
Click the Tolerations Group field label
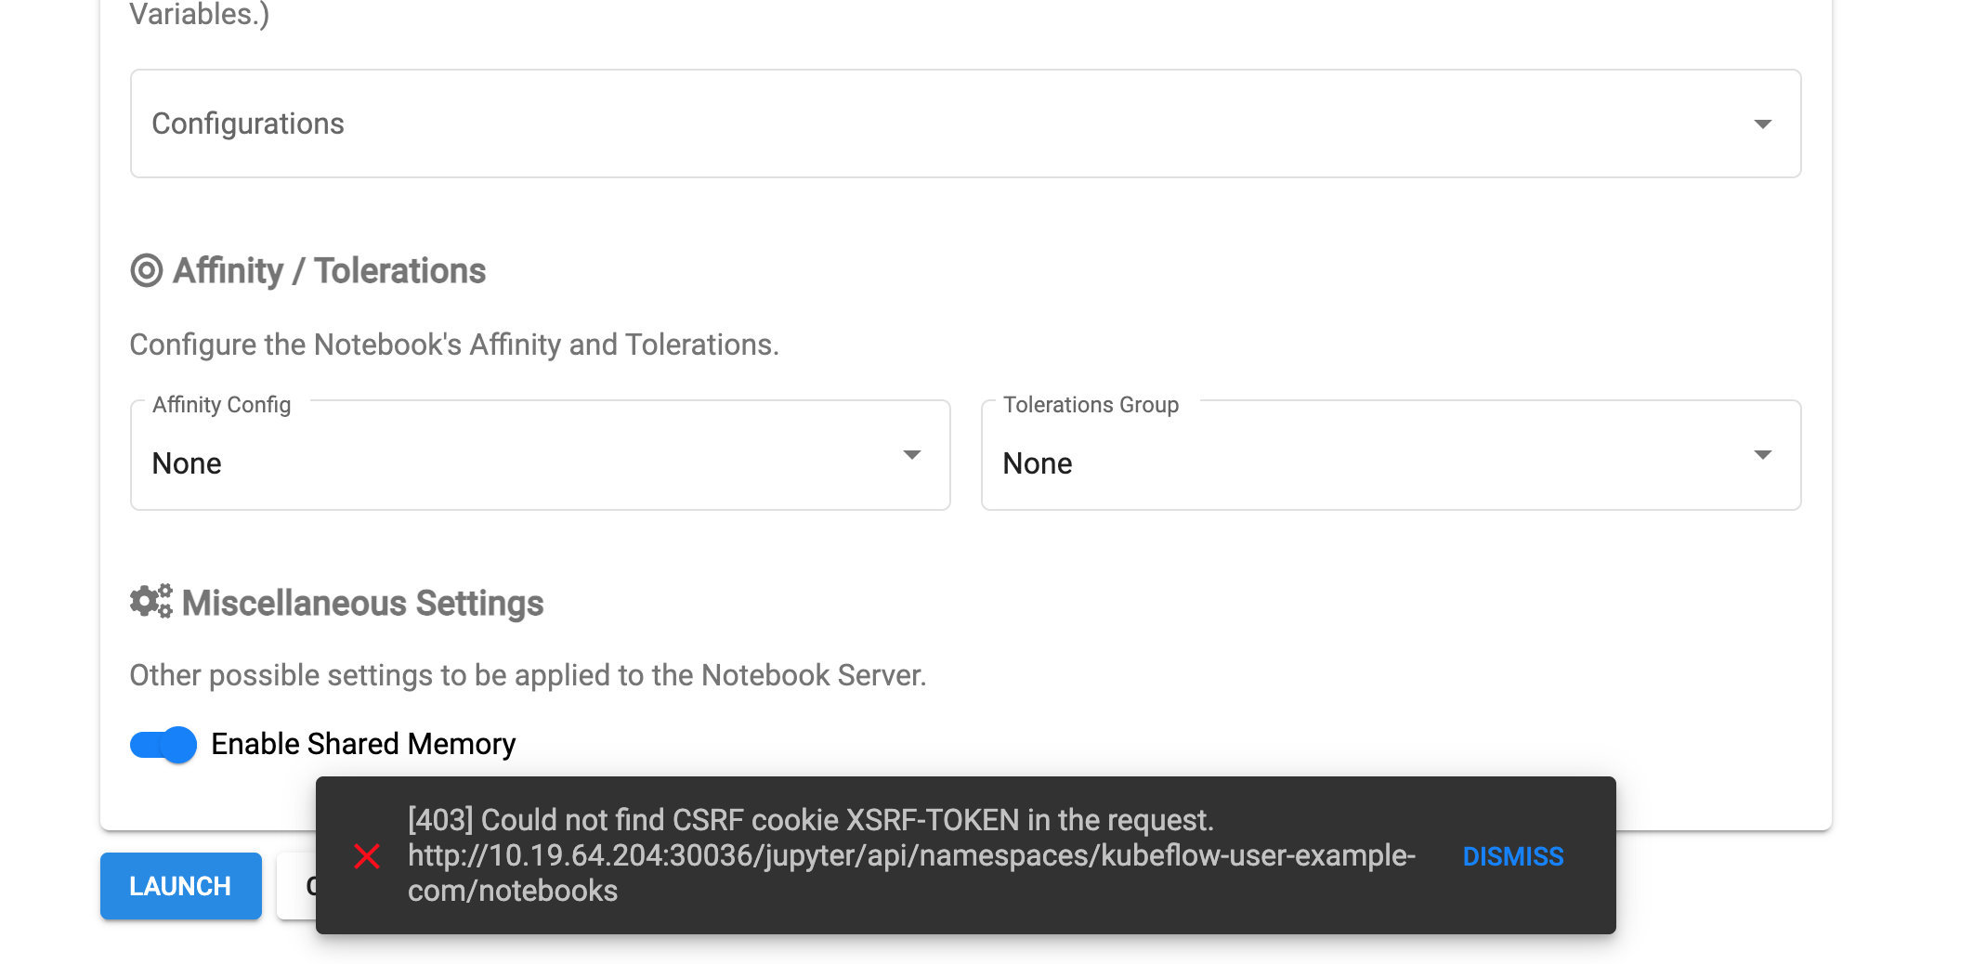coord(1091,405)
